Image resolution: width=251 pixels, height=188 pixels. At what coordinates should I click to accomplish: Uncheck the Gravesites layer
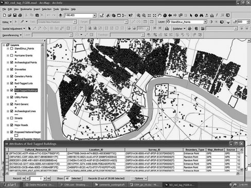pyautogui.click(x=12, y=69)
